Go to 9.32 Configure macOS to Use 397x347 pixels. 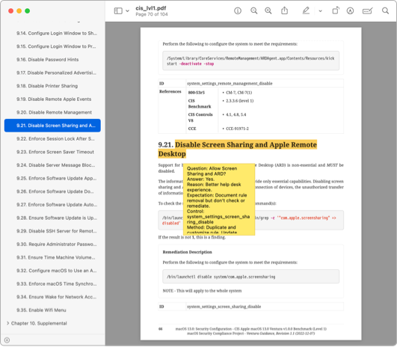coord(57,270)
